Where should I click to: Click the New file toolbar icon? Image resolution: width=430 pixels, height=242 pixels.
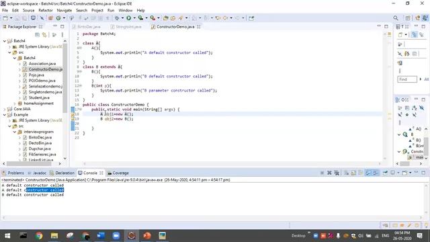tap(5, 18)
